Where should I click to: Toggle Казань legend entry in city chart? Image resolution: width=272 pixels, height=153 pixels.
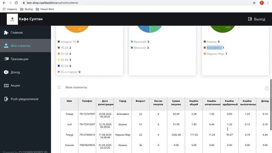212,42
